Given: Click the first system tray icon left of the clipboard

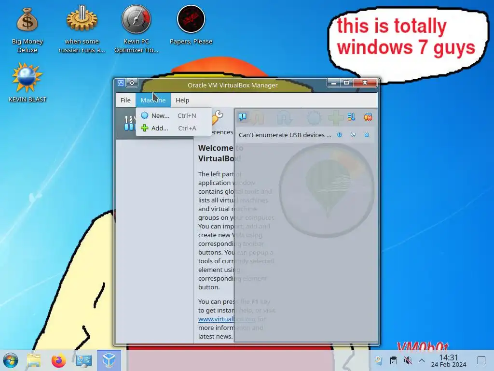Looking at the screenshot, I should [x=379, y=360].
